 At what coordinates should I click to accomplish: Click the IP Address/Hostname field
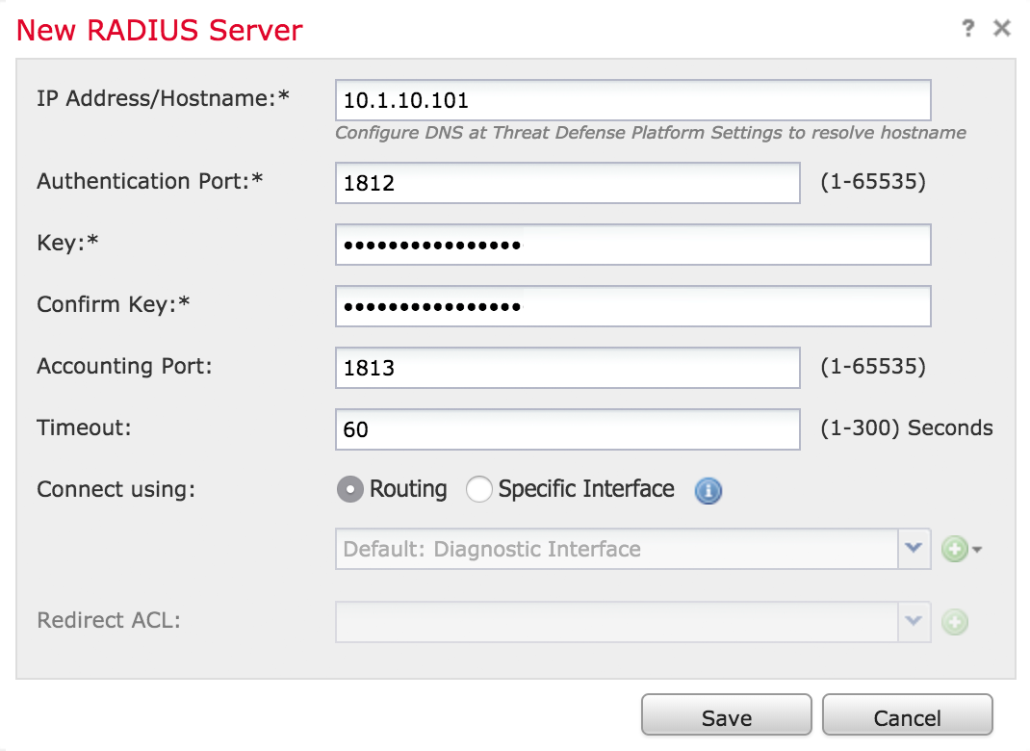coord(632,99)
